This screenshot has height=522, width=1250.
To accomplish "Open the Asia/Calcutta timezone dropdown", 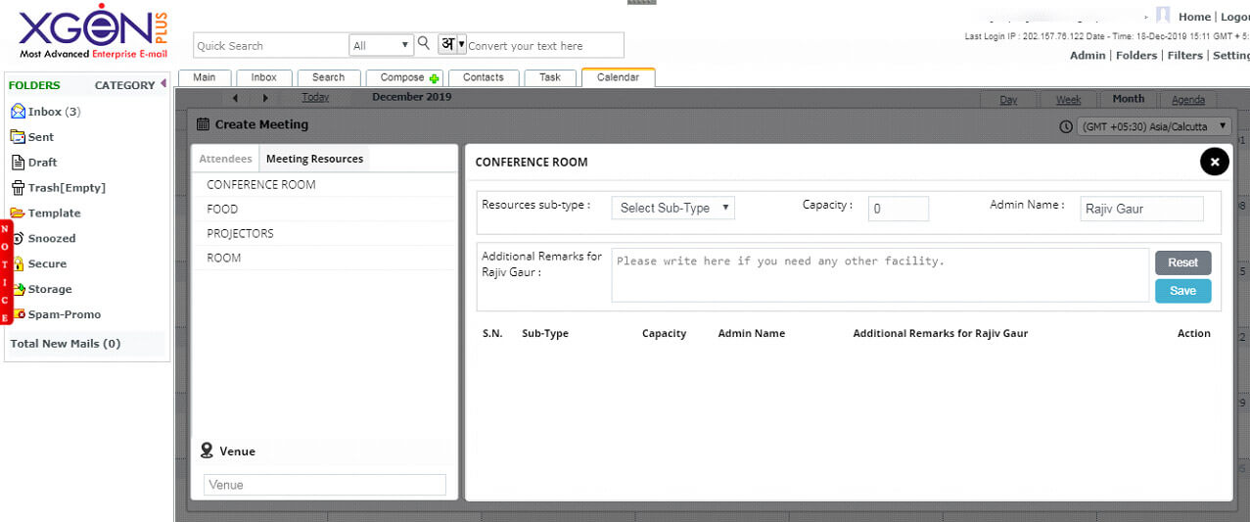I will pos(1153,126).
